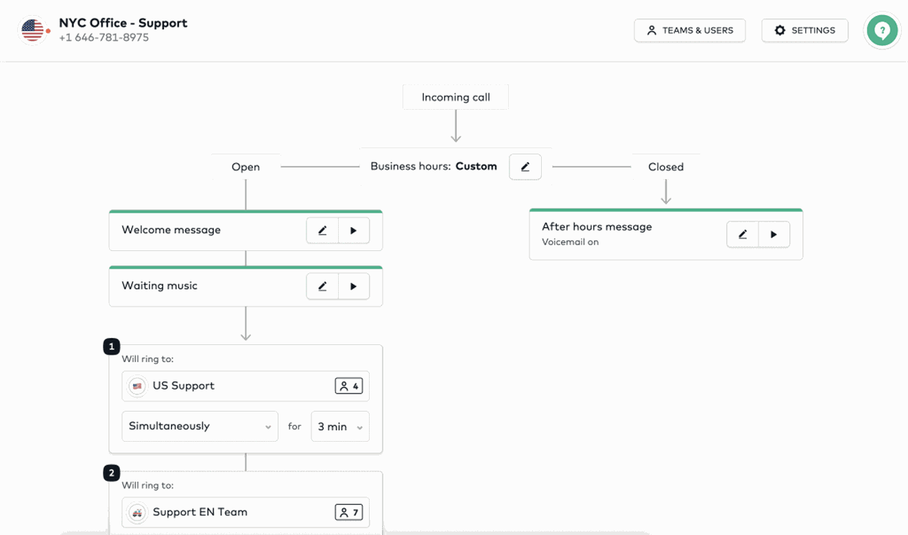
Task: Click the Welcome message label
Action: click(x=171, y=230)
